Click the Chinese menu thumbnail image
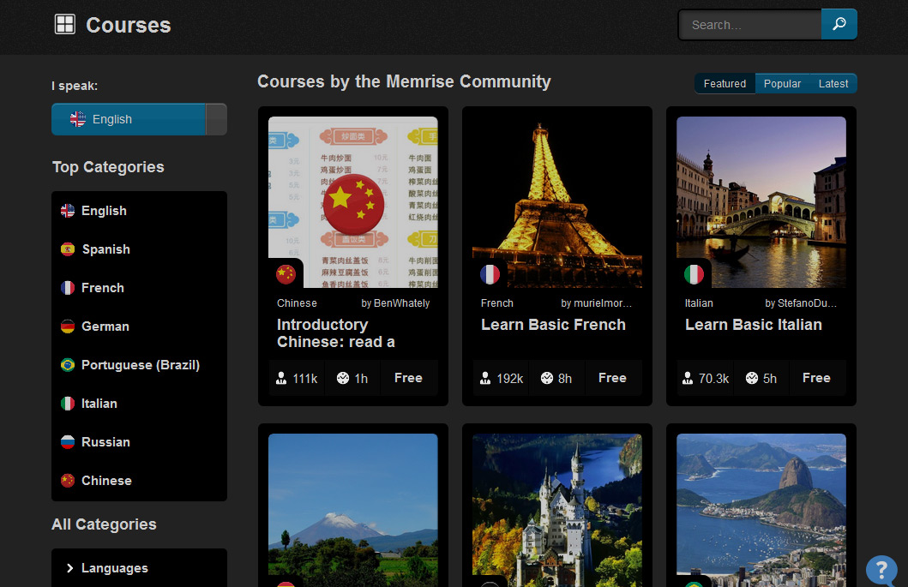Screen dimensions: 908x587 click(353, 202)
